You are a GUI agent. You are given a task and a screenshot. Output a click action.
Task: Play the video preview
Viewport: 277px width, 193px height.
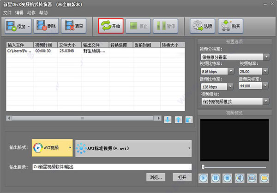click(x=203, y=178)
